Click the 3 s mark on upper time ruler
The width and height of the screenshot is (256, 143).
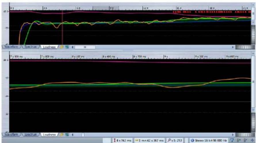tap(45, 8)
